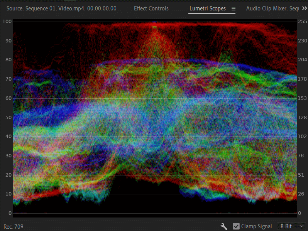Image resolution: width=308 pixels, height=231 pixels.
Task: Click the Rec. 709 colorspace label
Action: (x=14, y=227)
